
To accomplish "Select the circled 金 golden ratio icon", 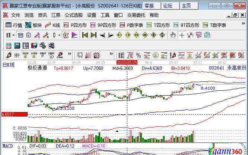I will pos(156,55).
